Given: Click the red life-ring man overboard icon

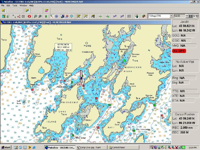Looking at the screenshot, I should tap(29, 16).
